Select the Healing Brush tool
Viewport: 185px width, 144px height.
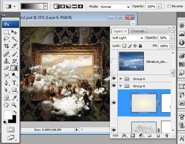(x=6, y=54)
